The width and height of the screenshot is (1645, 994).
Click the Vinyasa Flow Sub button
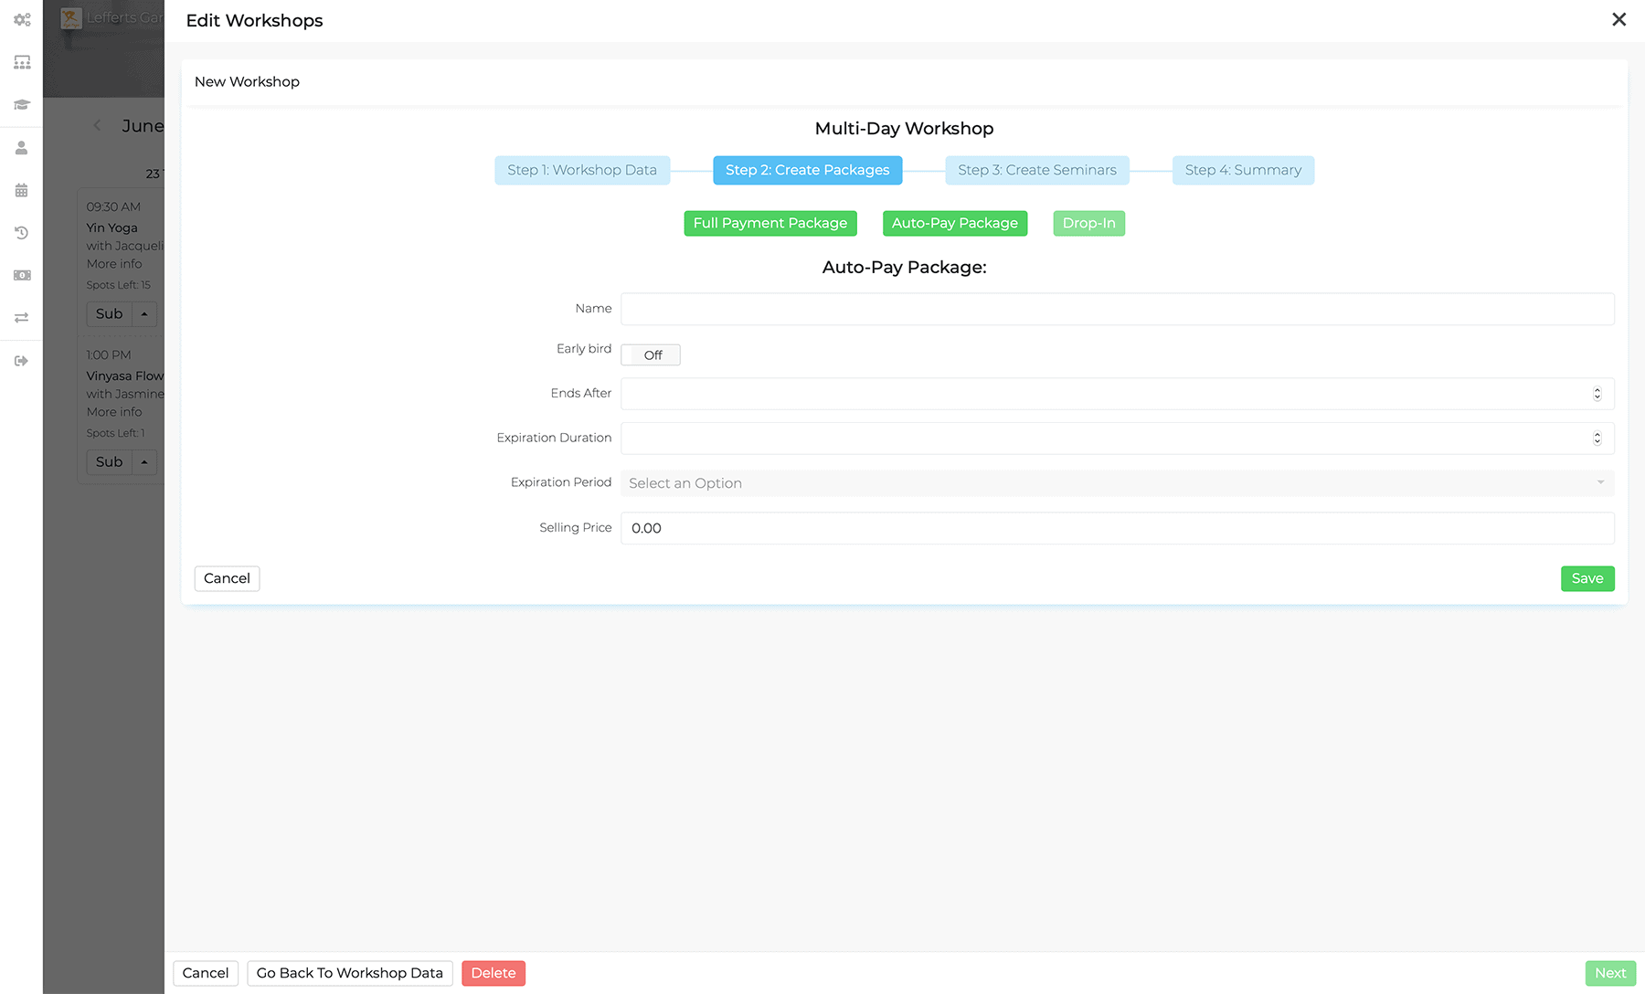109,461
